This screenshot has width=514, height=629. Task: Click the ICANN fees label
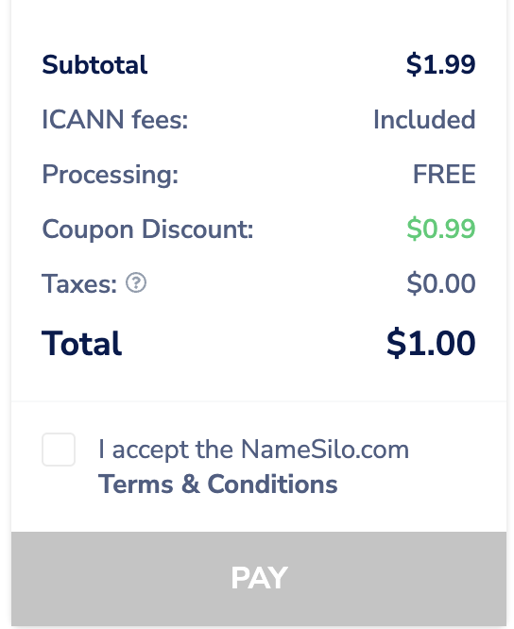pos(114,120)
